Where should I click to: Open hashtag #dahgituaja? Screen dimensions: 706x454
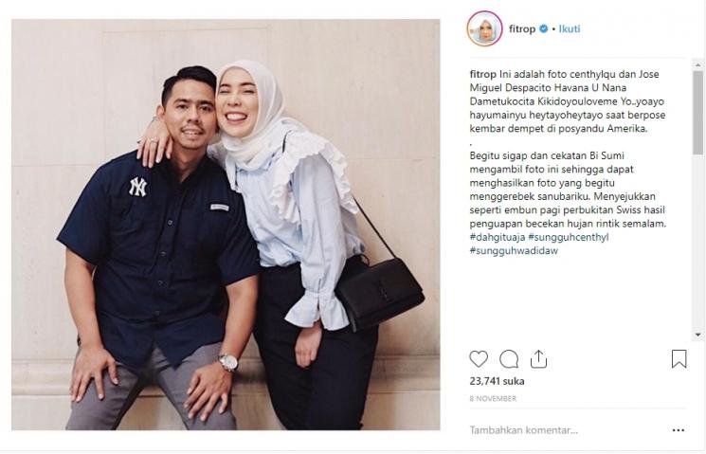(x=498, y=237)
